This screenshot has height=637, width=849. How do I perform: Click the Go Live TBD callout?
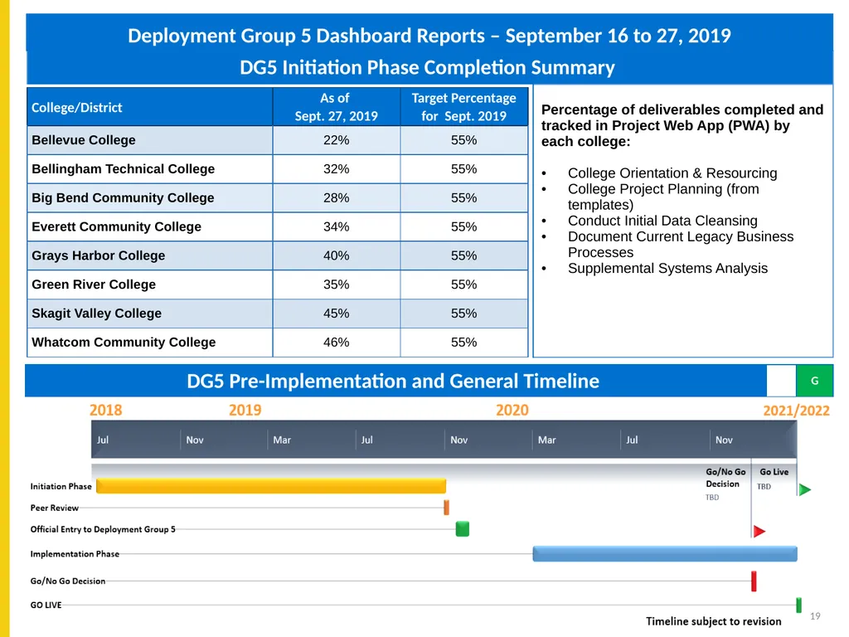pyautogui.click(x=774, y=479)
